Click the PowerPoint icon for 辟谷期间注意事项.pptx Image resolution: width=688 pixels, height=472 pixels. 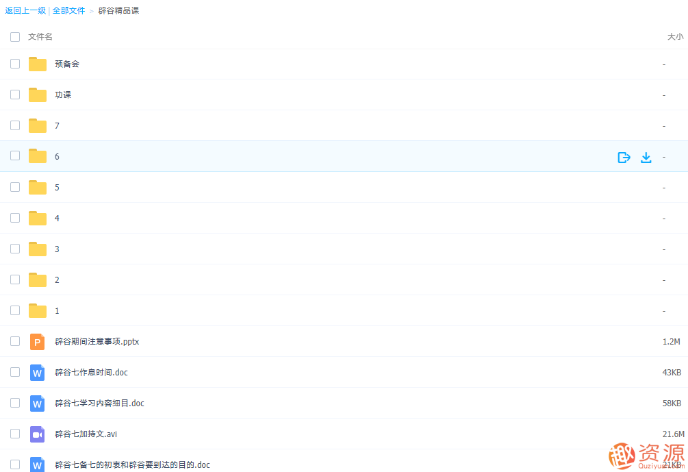tap(38, 341)
